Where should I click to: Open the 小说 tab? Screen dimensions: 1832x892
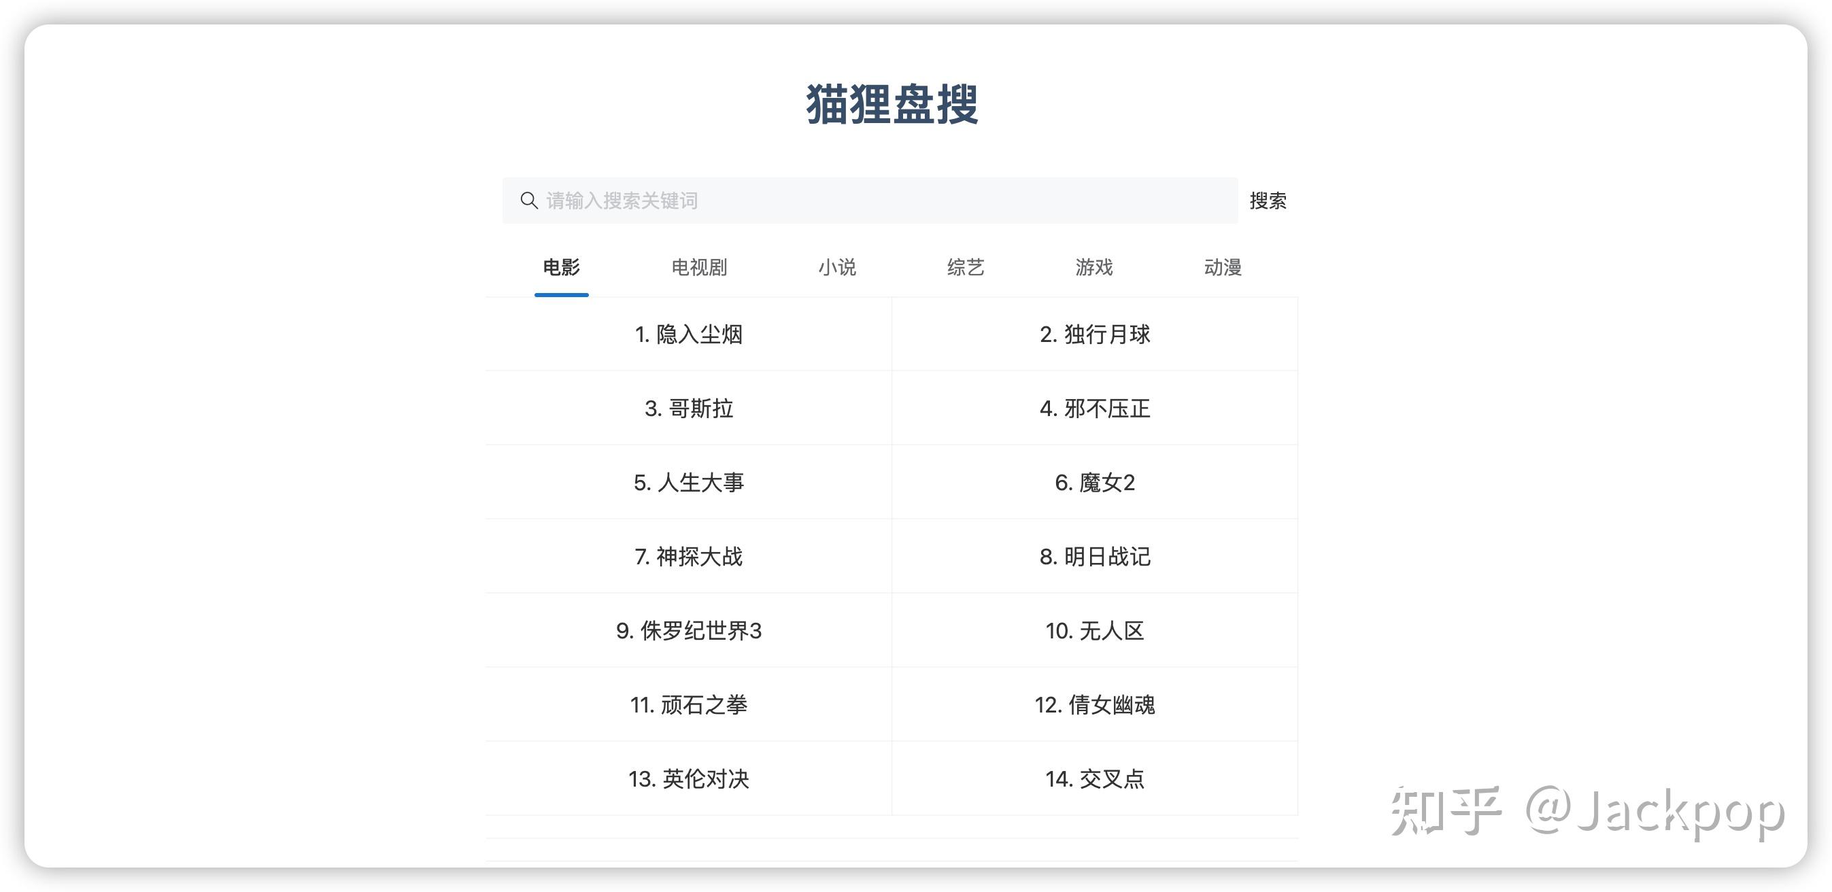tap(837, 267)
